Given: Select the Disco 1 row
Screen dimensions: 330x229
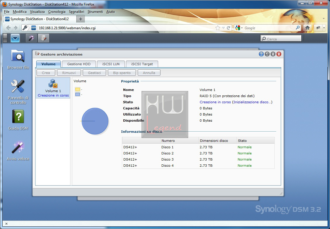Looking at the screenshot, I should (198, 147).
